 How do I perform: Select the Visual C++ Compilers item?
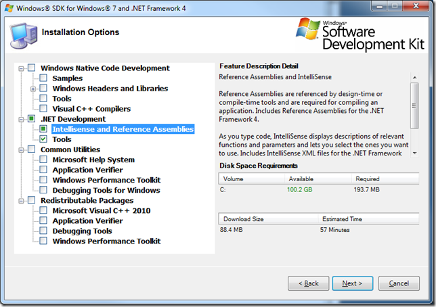pos(91,109)
